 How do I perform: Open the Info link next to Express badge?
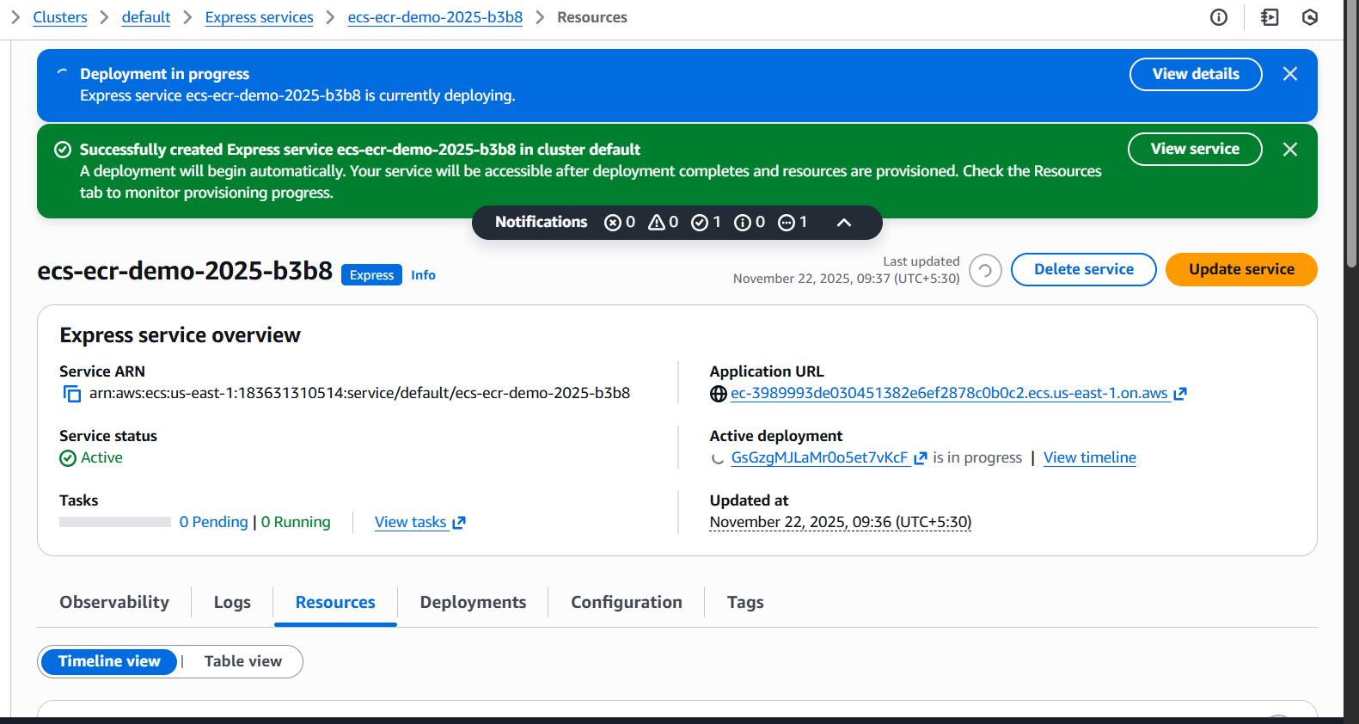pos(423,275)
